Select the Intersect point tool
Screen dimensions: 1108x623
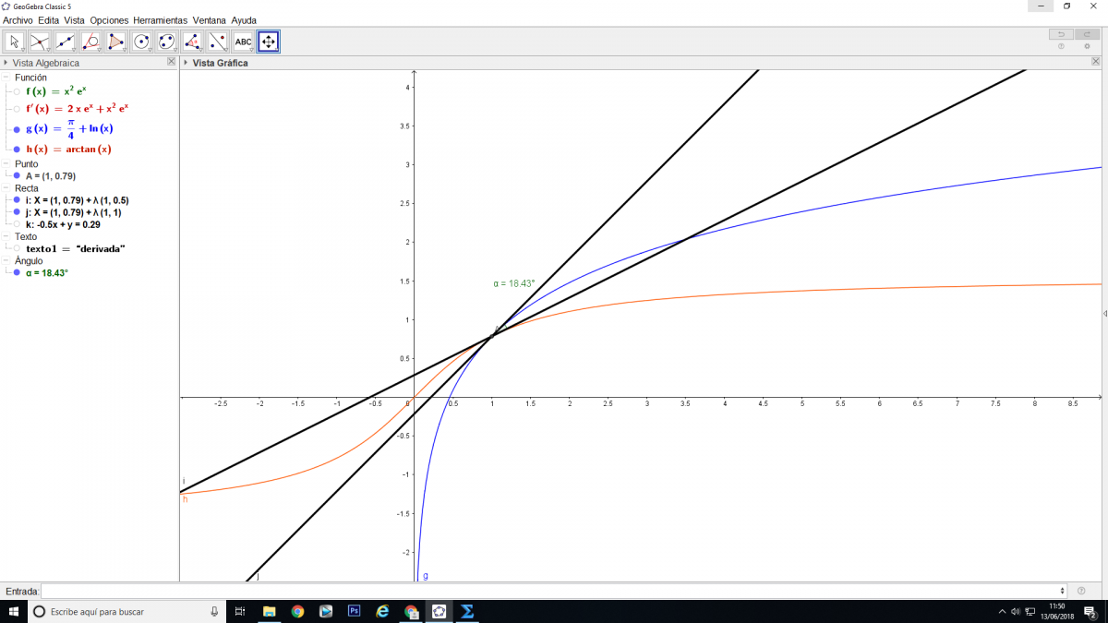coord(40,42)
